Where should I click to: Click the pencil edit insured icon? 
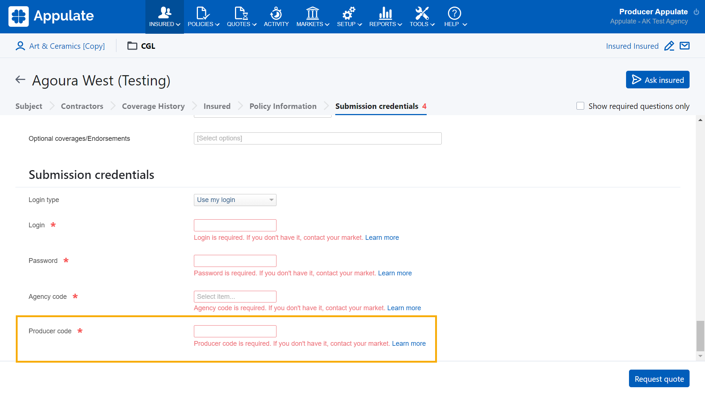(x=669, y=46)
